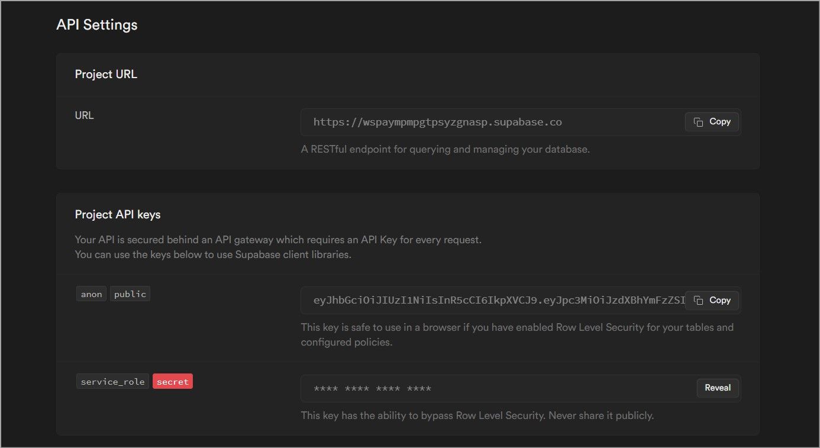
Task: Click the service_role tag label
Action: [112, 382]
